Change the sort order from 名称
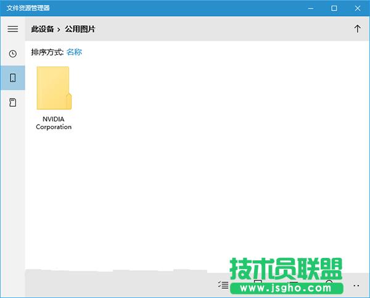The width and height of the screenshot is (370, 298). (74, 52)
